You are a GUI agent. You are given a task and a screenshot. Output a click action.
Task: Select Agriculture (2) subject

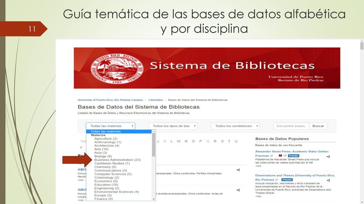tap(106, 138)
